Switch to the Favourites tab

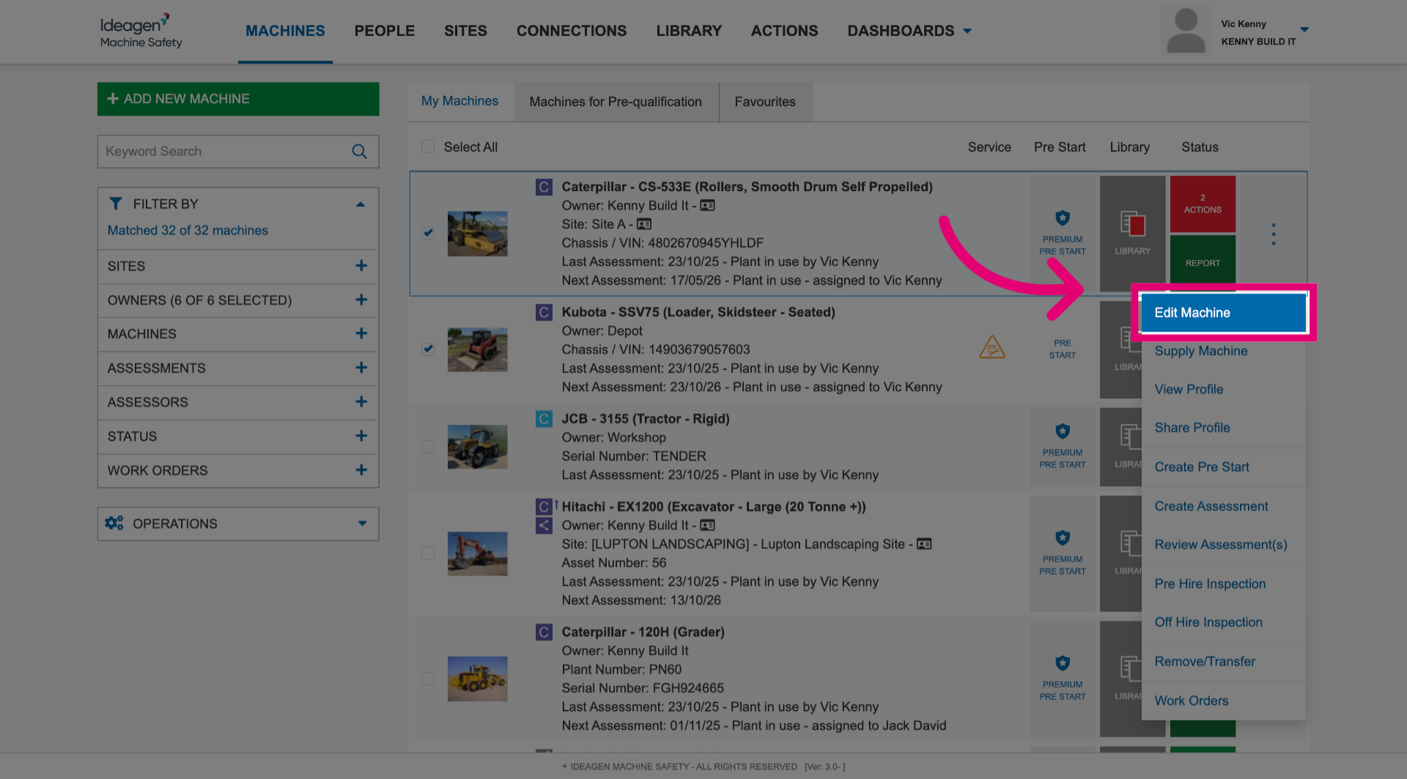(x=765, y=102)
